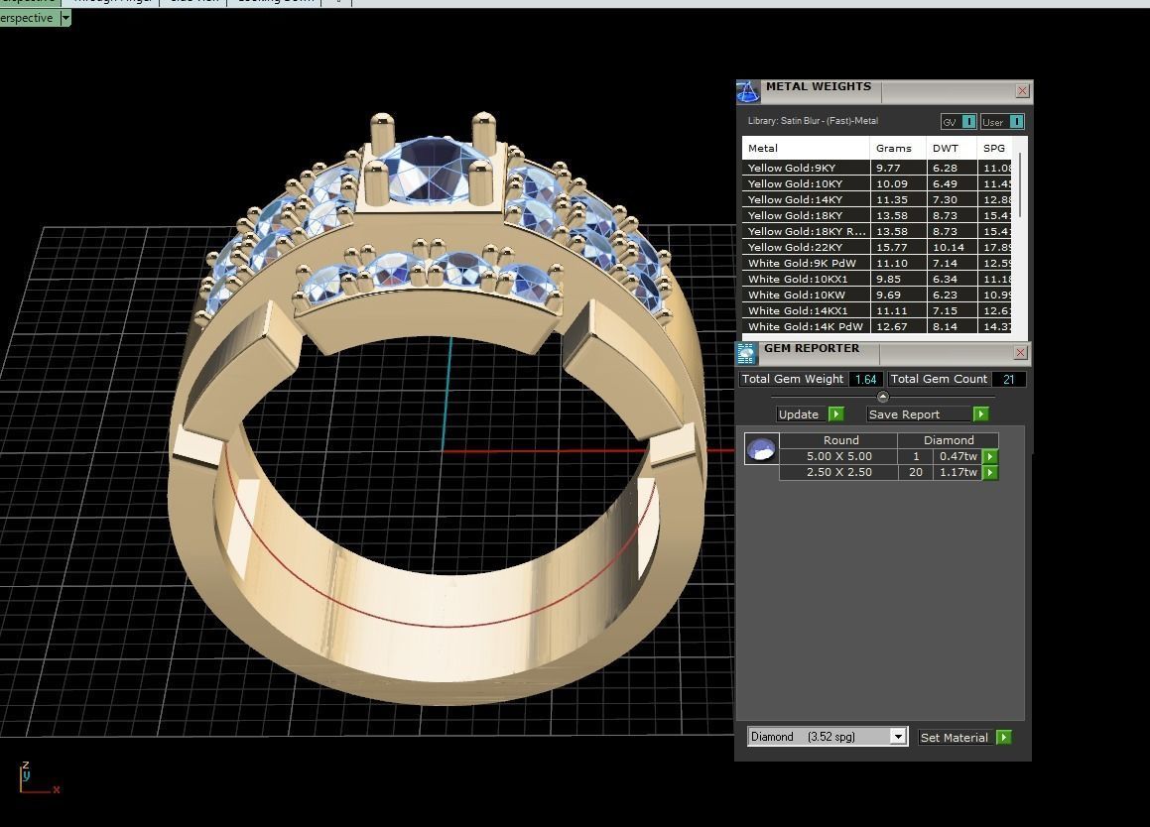Click the Gem Reporter panel icon
Screen dimensions: 1150x827
pos(746,353)
